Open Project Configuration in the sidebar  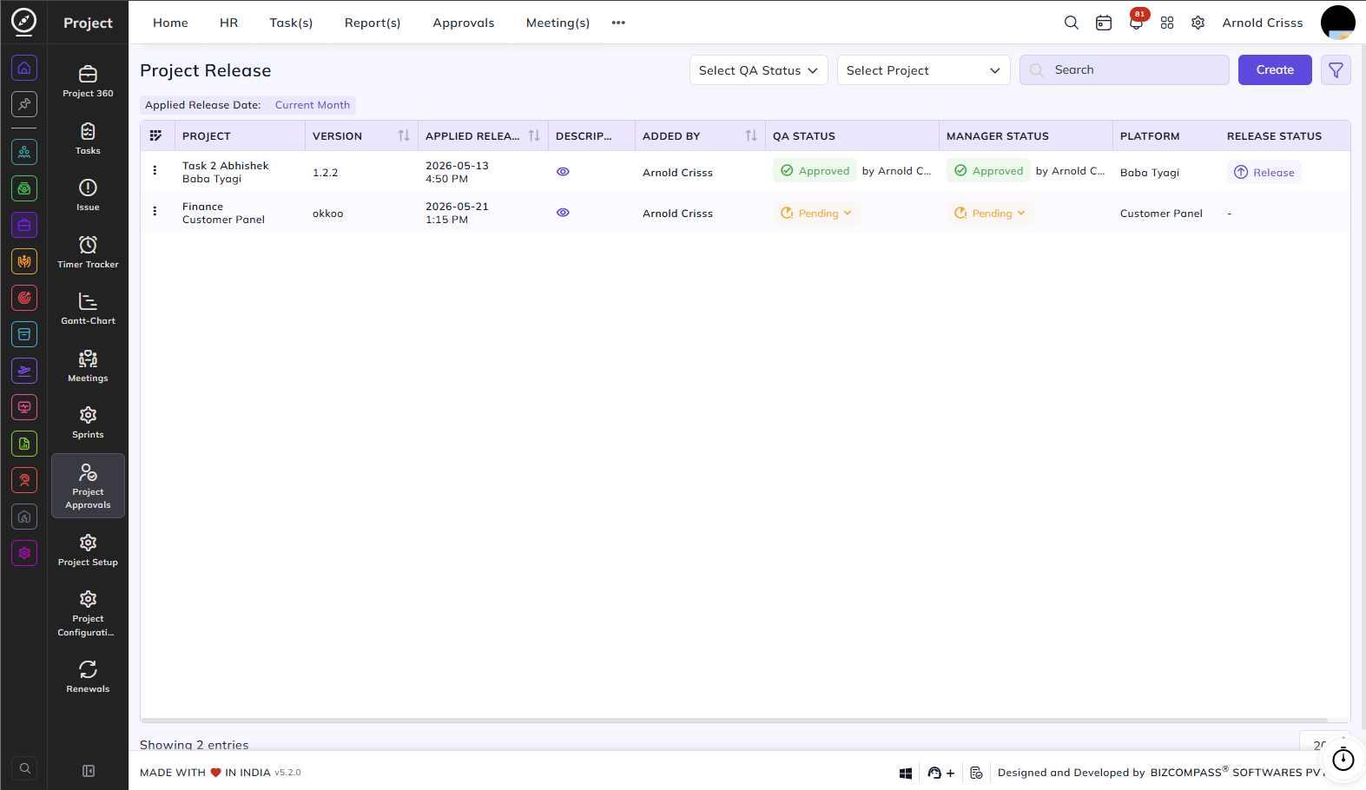[88, 613]
